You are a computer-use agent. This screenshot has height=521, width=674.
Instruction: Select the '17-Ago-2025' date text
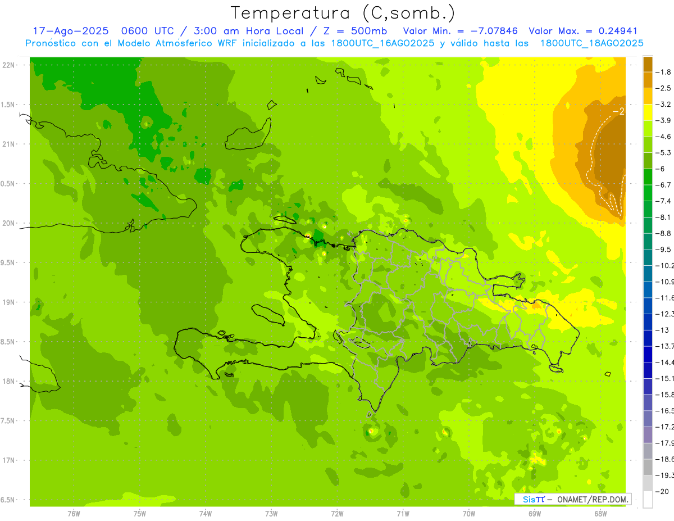(x=70, y=31)
